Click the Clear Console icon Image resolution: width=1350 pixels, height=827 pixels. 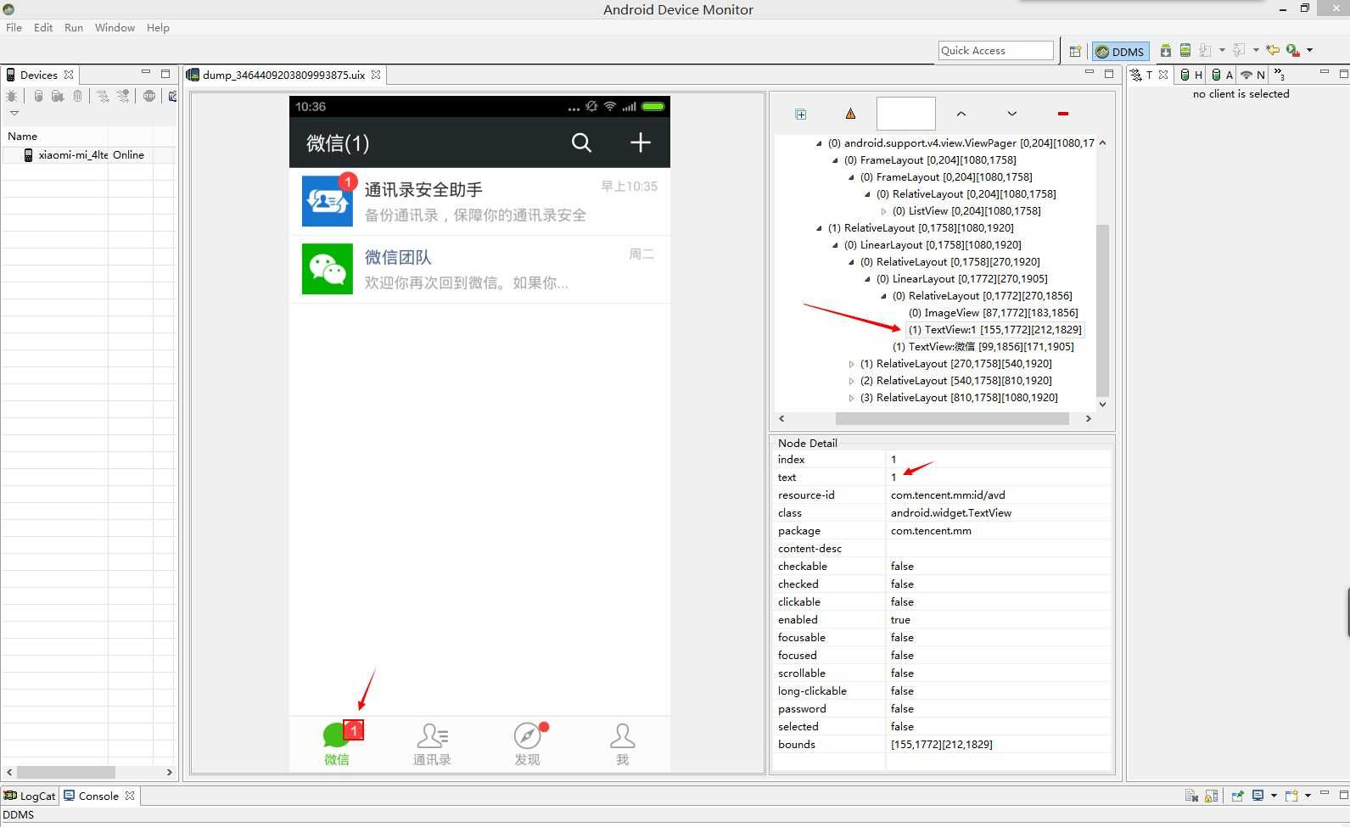(1191, 796)
